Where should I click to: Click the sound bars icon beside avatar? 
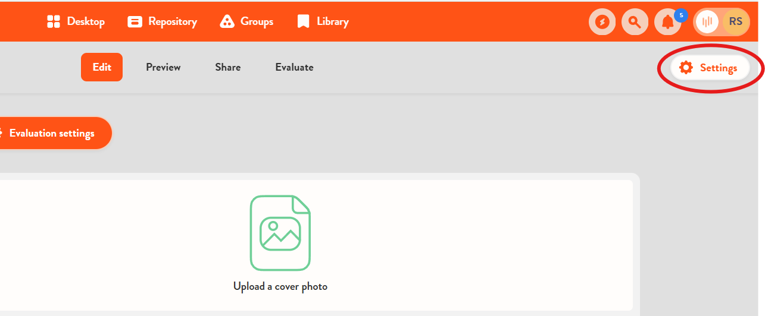point(707,23)
